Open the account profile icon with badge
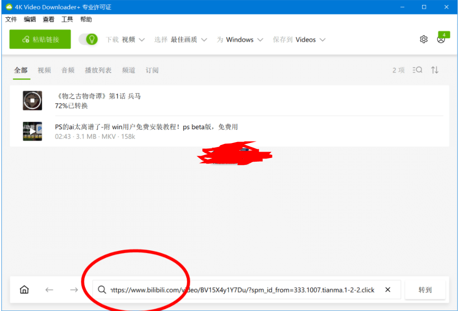 tap(442, 38)
